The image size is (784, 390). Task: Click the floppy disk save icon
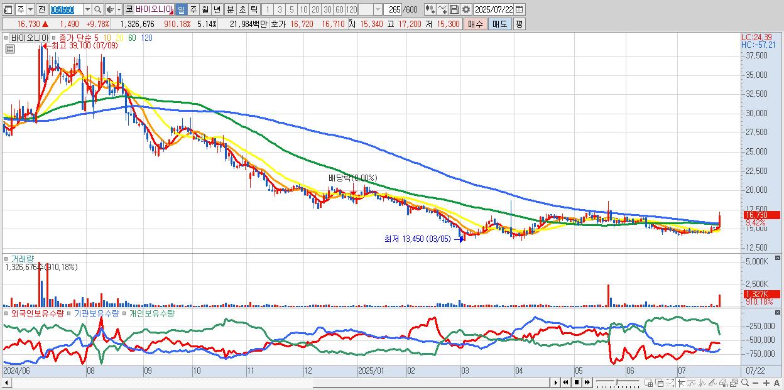(x=454, y=9)
